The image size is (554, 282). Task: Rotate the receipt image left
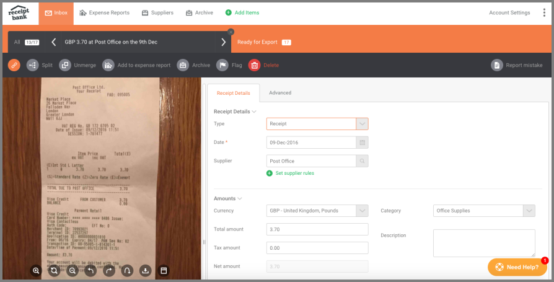(91, 271)
